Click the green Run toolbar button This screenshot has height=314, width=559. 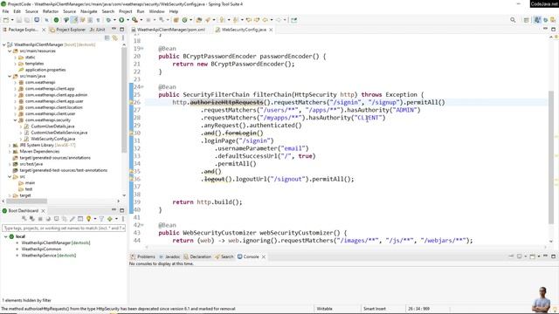pyautogui.click(x=121, y=20)
